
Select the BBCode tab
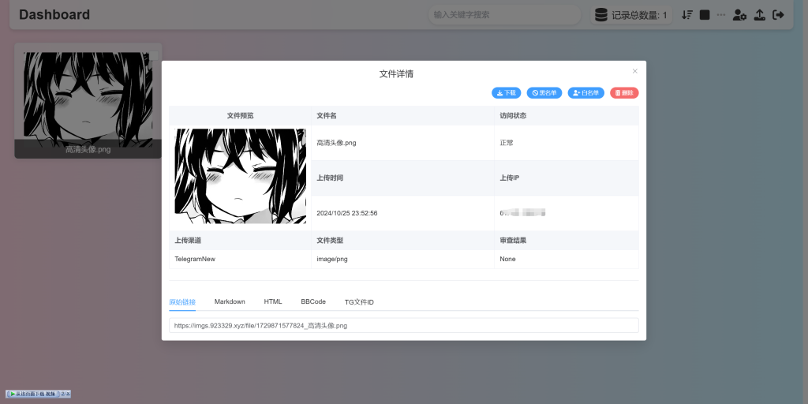click(313, 302)
